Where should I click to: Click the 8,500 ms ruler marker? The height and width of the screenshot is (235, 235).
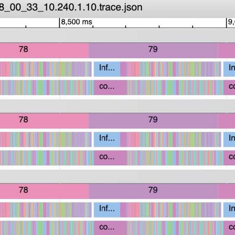(x=76, y=22)
